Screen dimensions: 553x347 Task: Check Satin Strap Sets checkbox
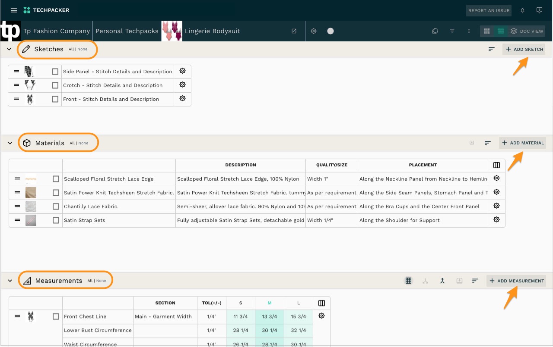(x=56, y=220)
